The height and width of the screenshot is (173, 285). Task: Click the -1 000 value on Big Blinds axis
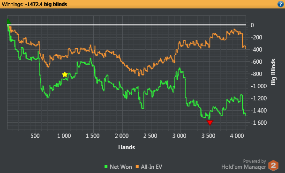259,86
